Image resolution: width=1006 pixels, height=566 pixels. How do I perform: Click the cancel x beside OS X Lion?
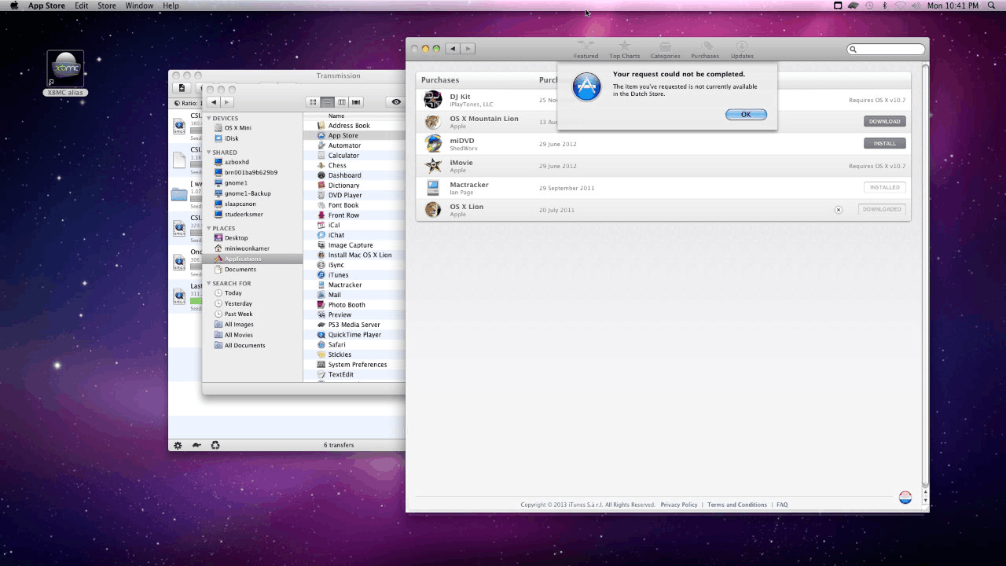(x=839, y=210)
